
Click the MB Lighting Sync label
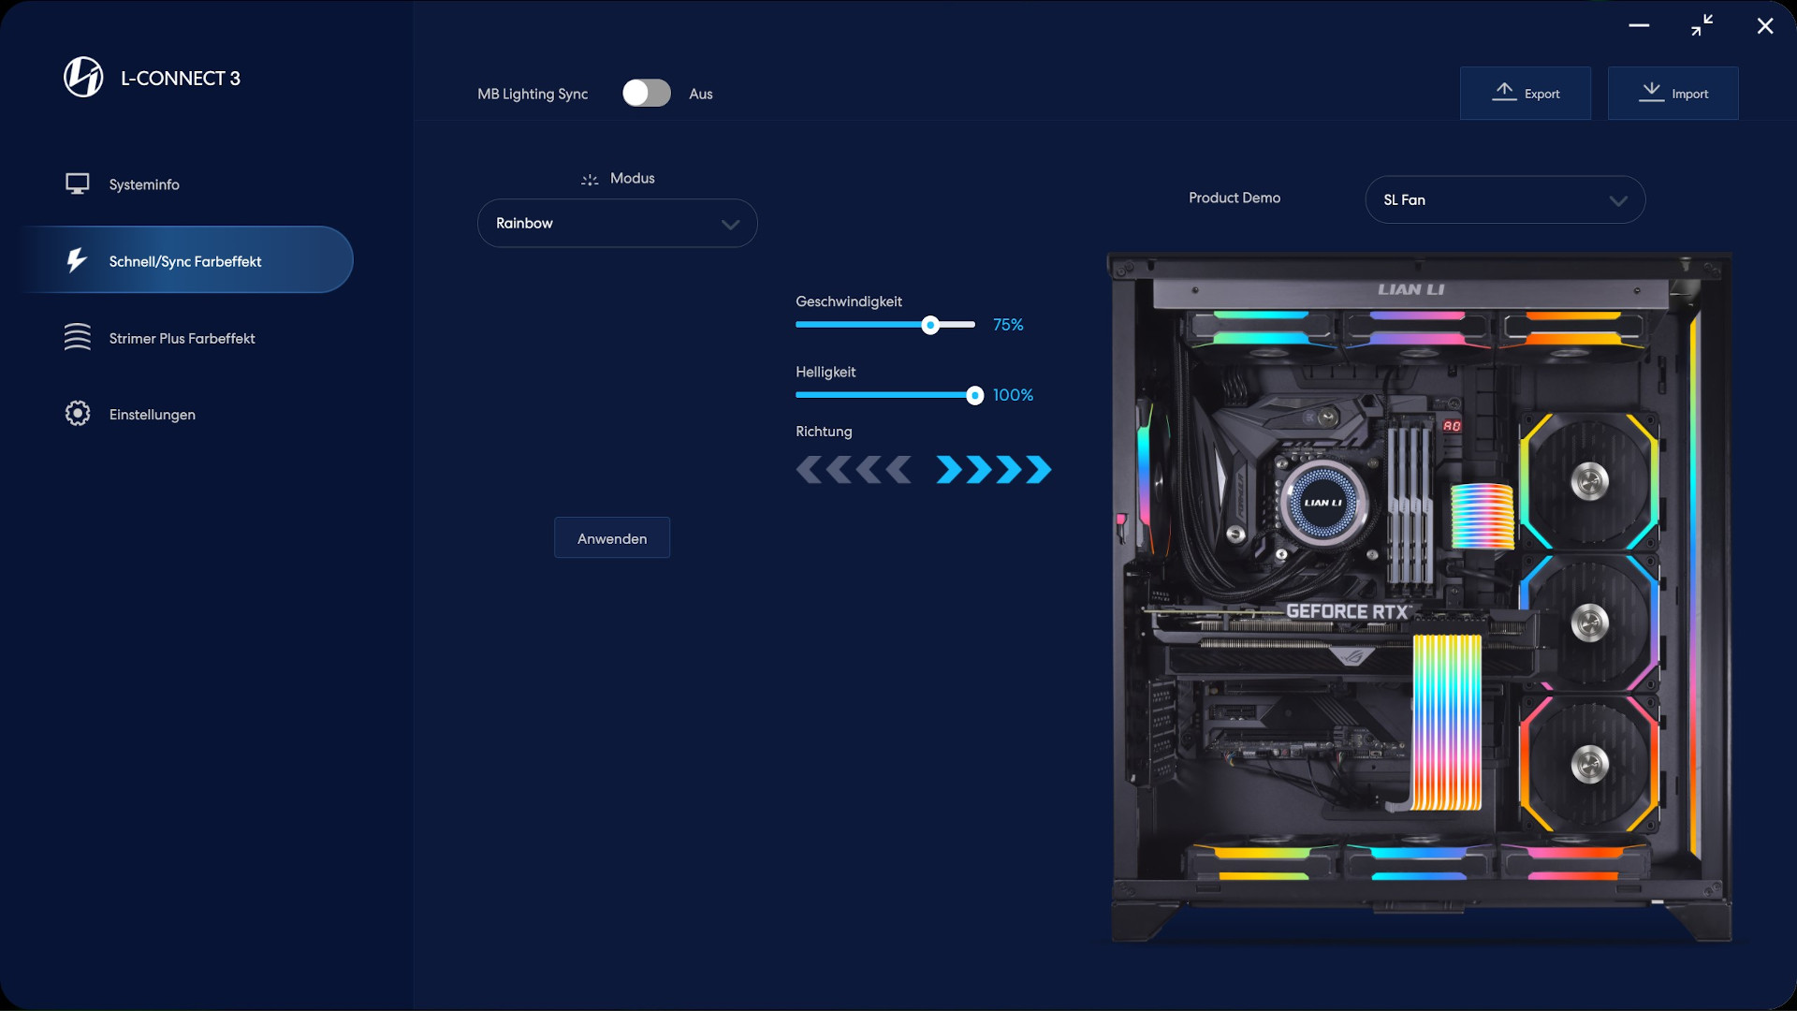(533, 94)
